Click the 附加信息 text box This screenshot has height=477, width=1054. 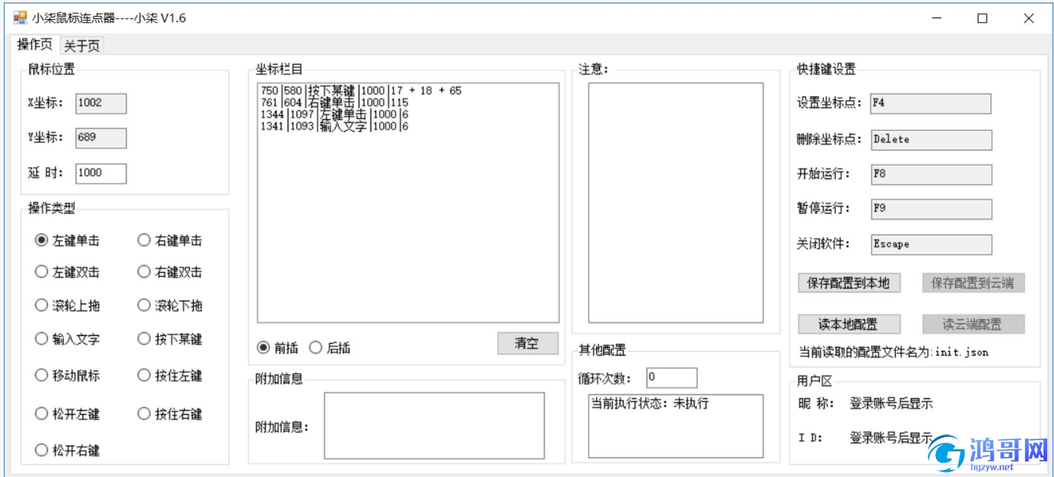(x=434, y=425)
